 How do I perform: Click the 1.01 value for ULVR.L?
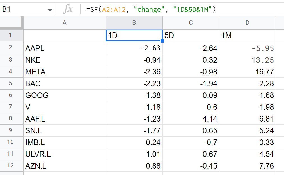pyautogui.click(x=134, y=154)
